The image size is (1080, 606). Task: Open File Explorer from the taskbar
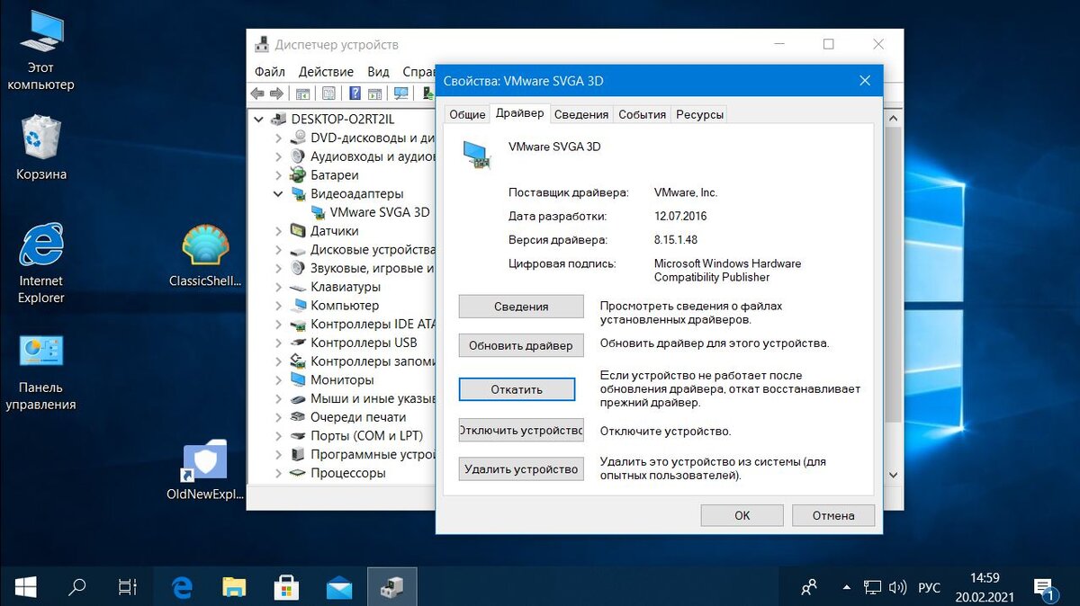(x=234, y=588)
